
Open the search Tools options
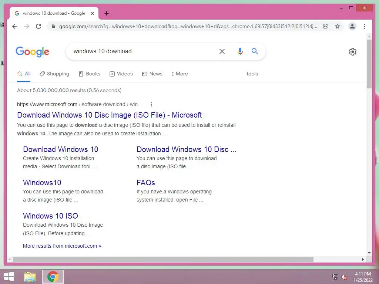(x=252, y=74)
